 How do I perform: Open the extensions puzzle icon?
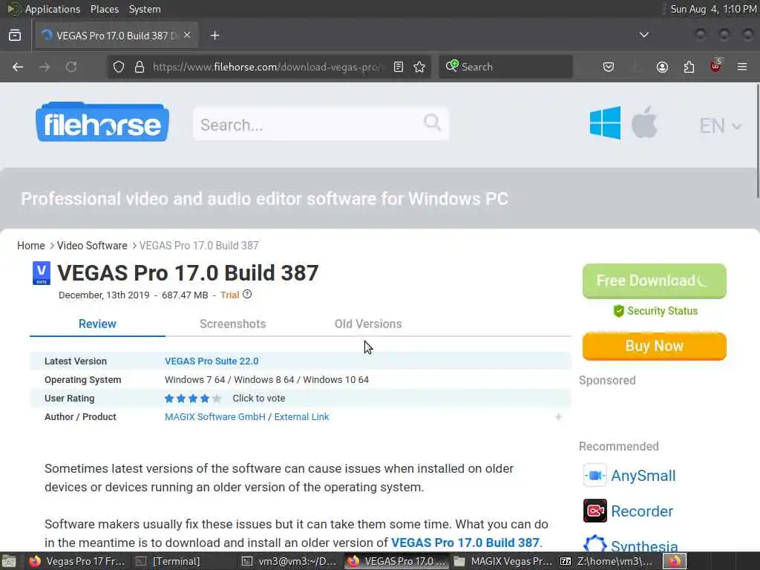tap(689, 67)
